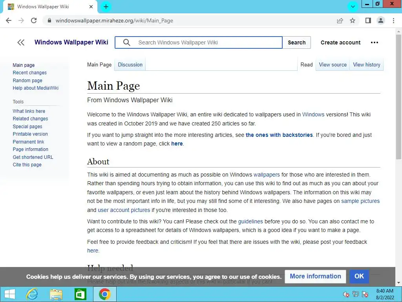Collapse the wiki sidebar with double chevron
The image size is (402, 302).
(x=21, y=42)
